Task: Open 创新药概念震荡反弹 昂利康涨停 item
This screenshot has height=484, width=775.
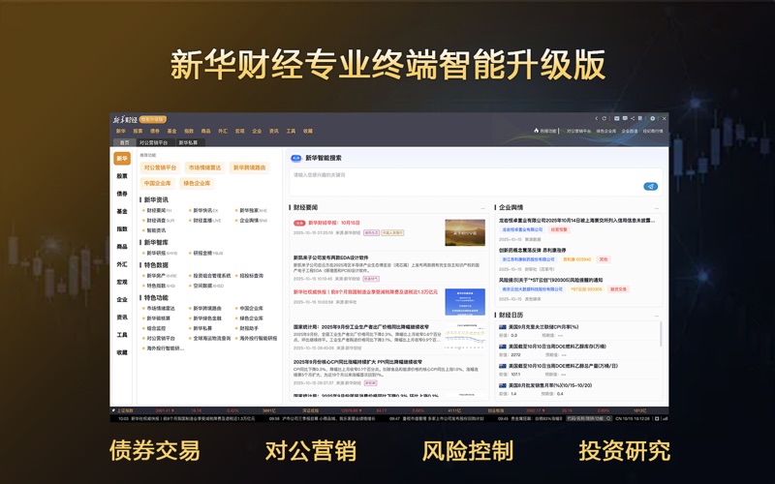Action: (532, 251)
